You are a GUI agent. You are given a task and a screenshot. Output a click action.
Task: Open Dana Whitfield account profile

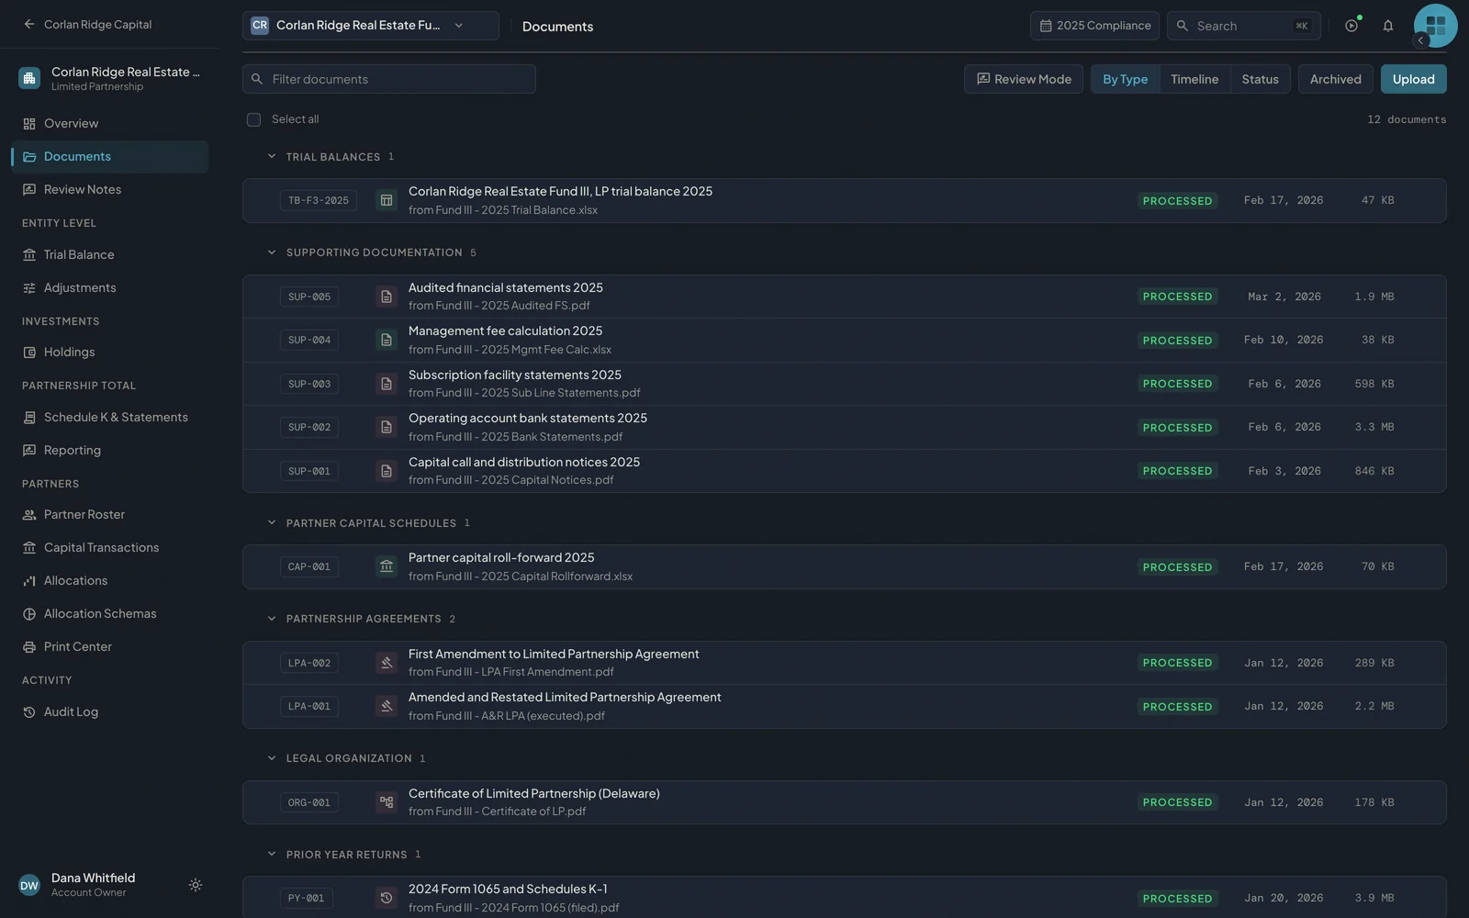coord(92,885)
